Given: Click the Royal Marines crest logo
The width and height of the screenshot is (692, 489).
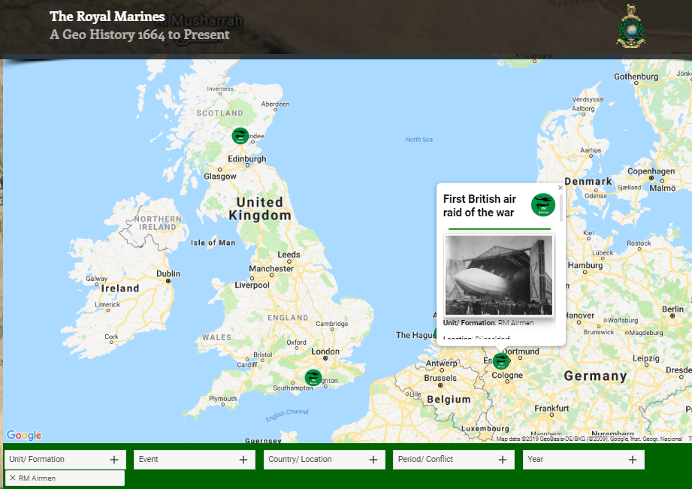Looking at the screenshot, I should pyautogui.click(x=631, y=26).
